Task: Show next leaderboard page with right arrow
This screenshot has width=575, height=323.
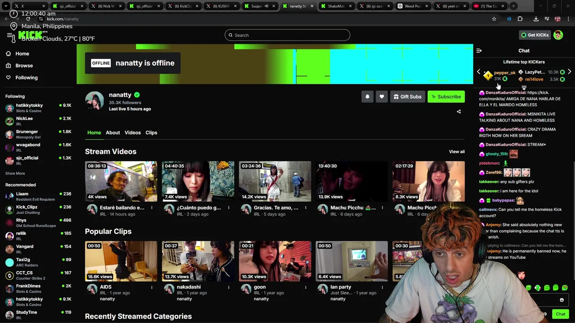Action: pos(569,72)
